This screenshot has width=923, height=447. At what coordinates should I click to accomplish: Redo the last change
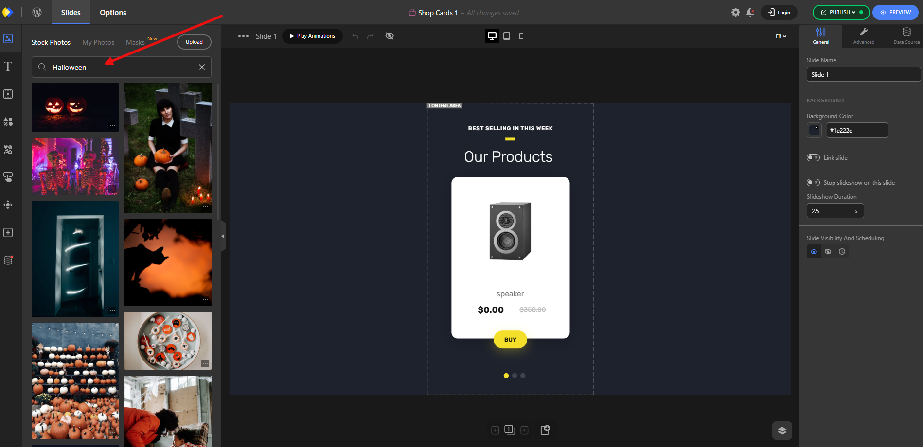371,36
